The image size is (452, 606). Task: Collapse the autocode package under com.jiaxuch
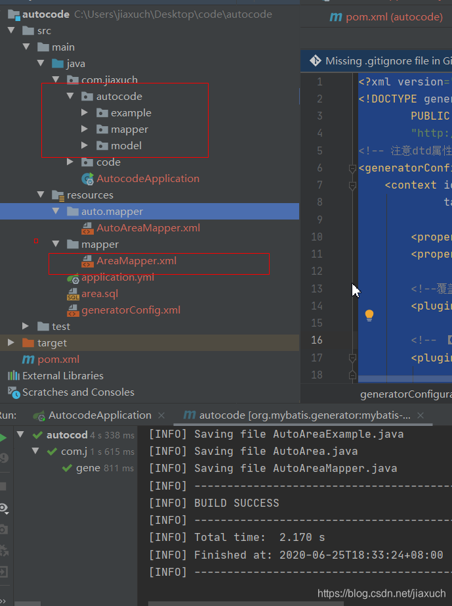70,95
